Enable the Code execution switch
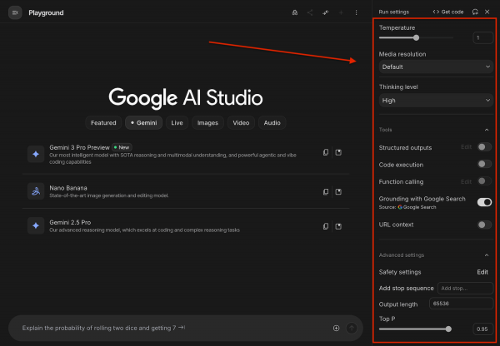The width and height of the screenshot is (500, 346). point(484,164)
